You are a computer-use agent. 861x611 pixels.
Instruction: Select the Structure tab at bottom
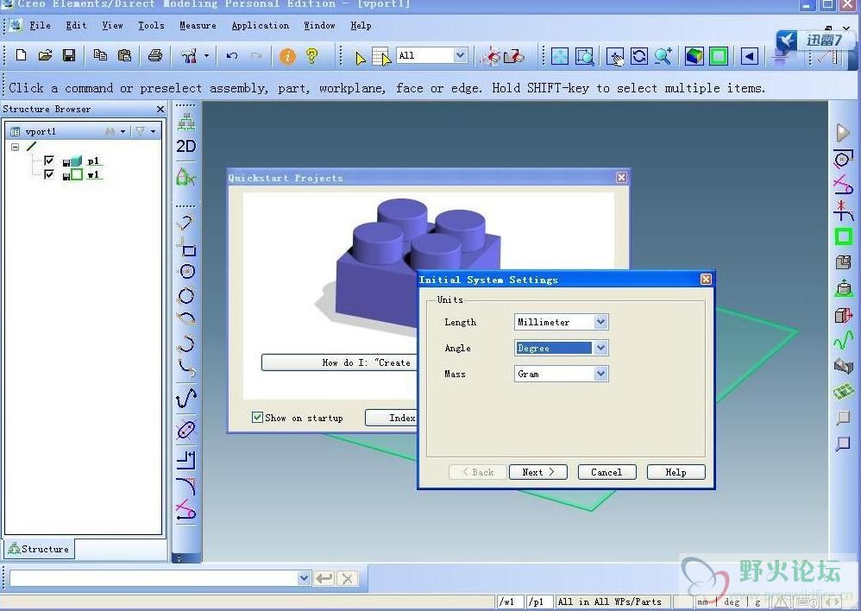point(39,549)
